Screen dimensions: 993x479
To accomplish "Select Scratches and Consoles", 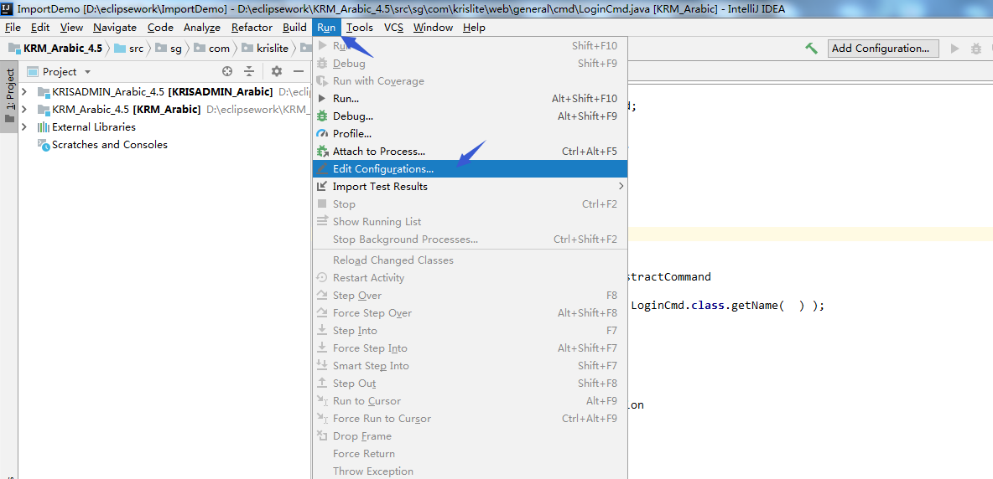I will tap(102, 145).
